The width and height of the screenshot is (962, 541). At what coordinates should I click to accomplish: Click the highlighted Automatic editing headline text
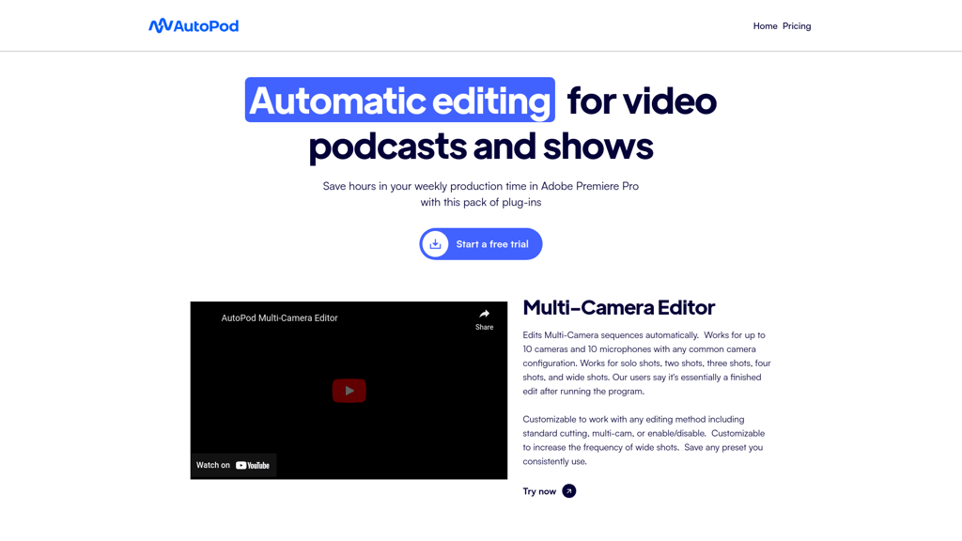click(x=400, y=100)
